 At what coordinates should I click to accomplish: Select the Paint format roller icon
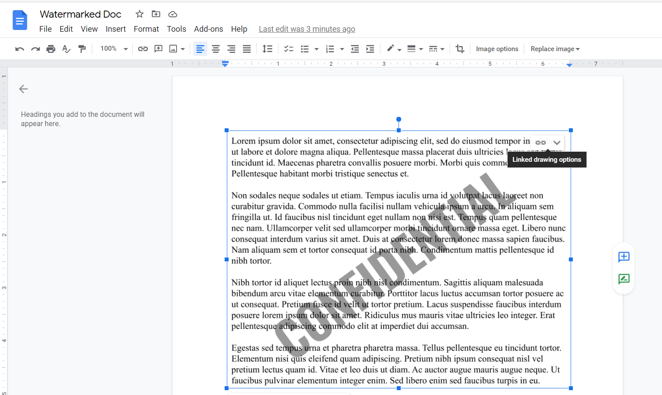tap(82, 49)
